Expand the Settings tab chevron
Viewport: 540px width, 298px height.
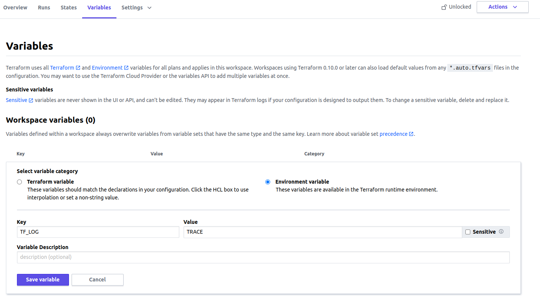click(148, 8)
